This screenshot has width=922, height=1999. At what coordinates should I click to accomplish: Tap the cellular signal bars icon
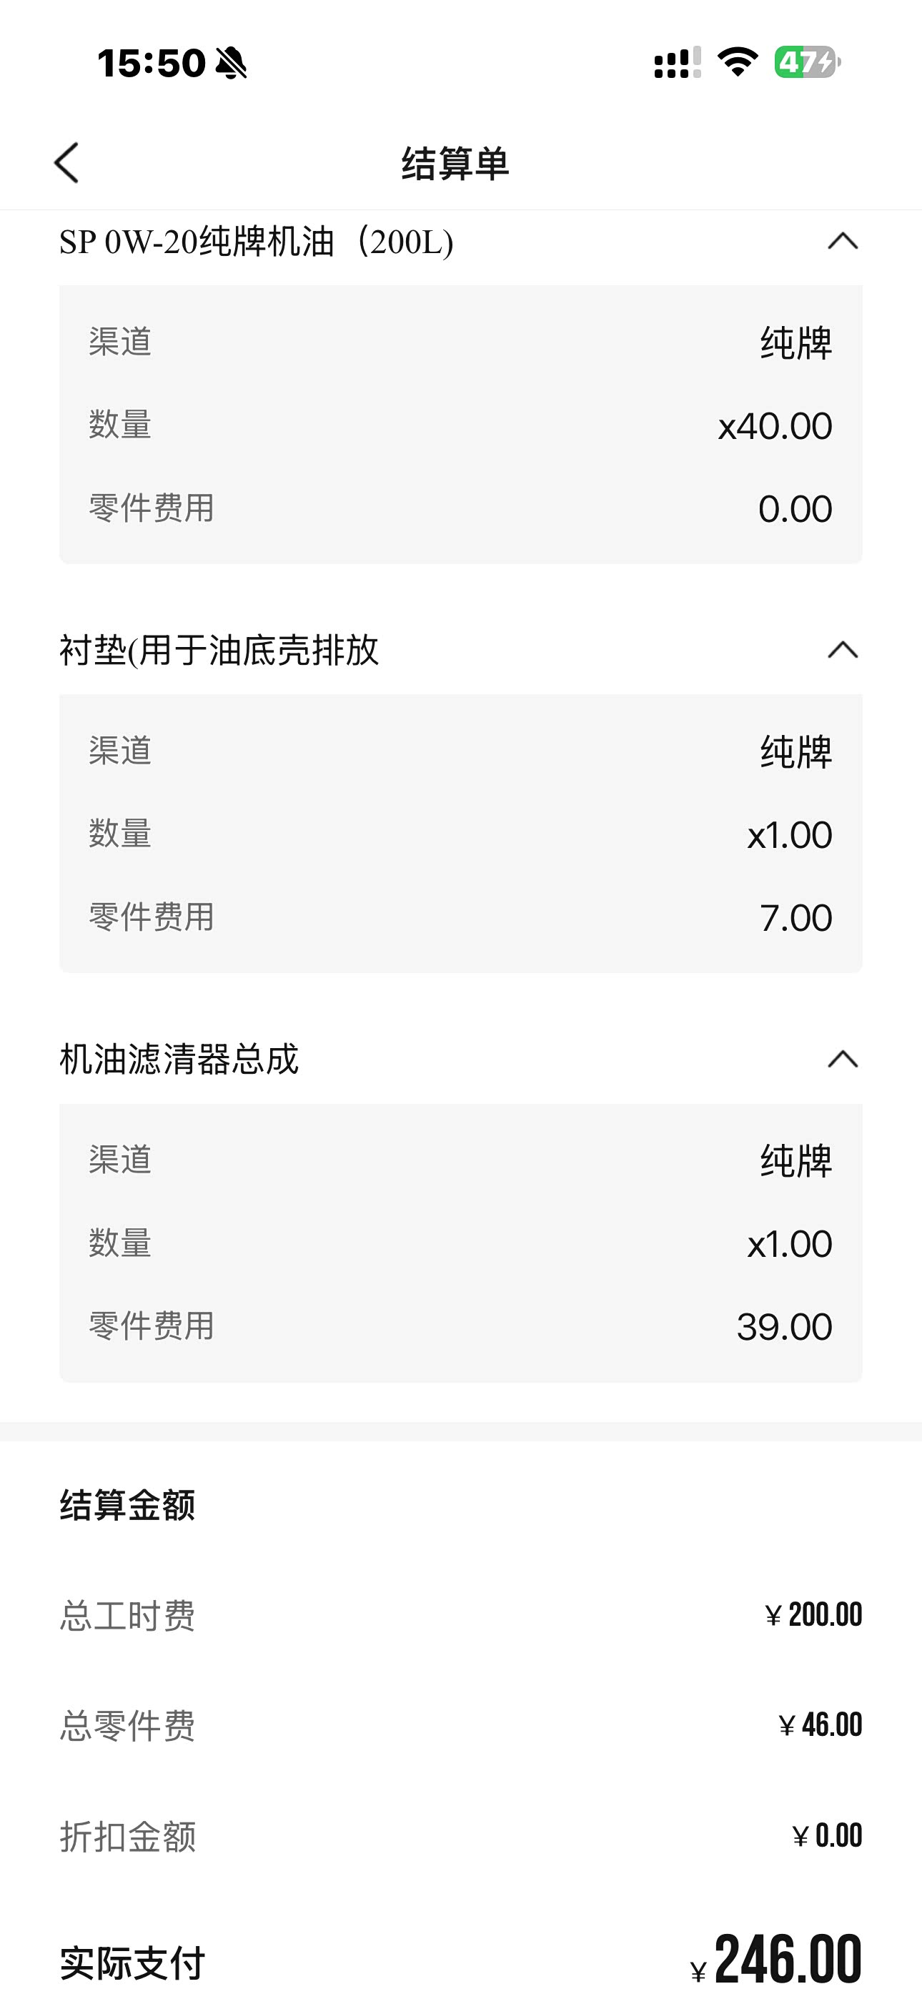coord(677,63)
